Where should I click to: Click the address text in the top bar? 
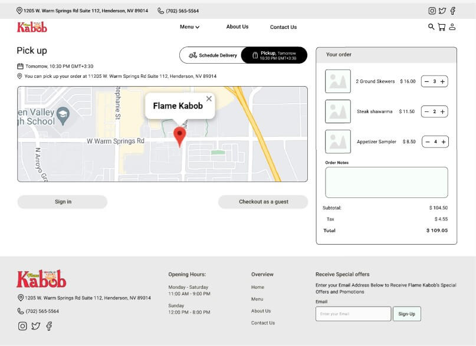(x=86, y=11)
